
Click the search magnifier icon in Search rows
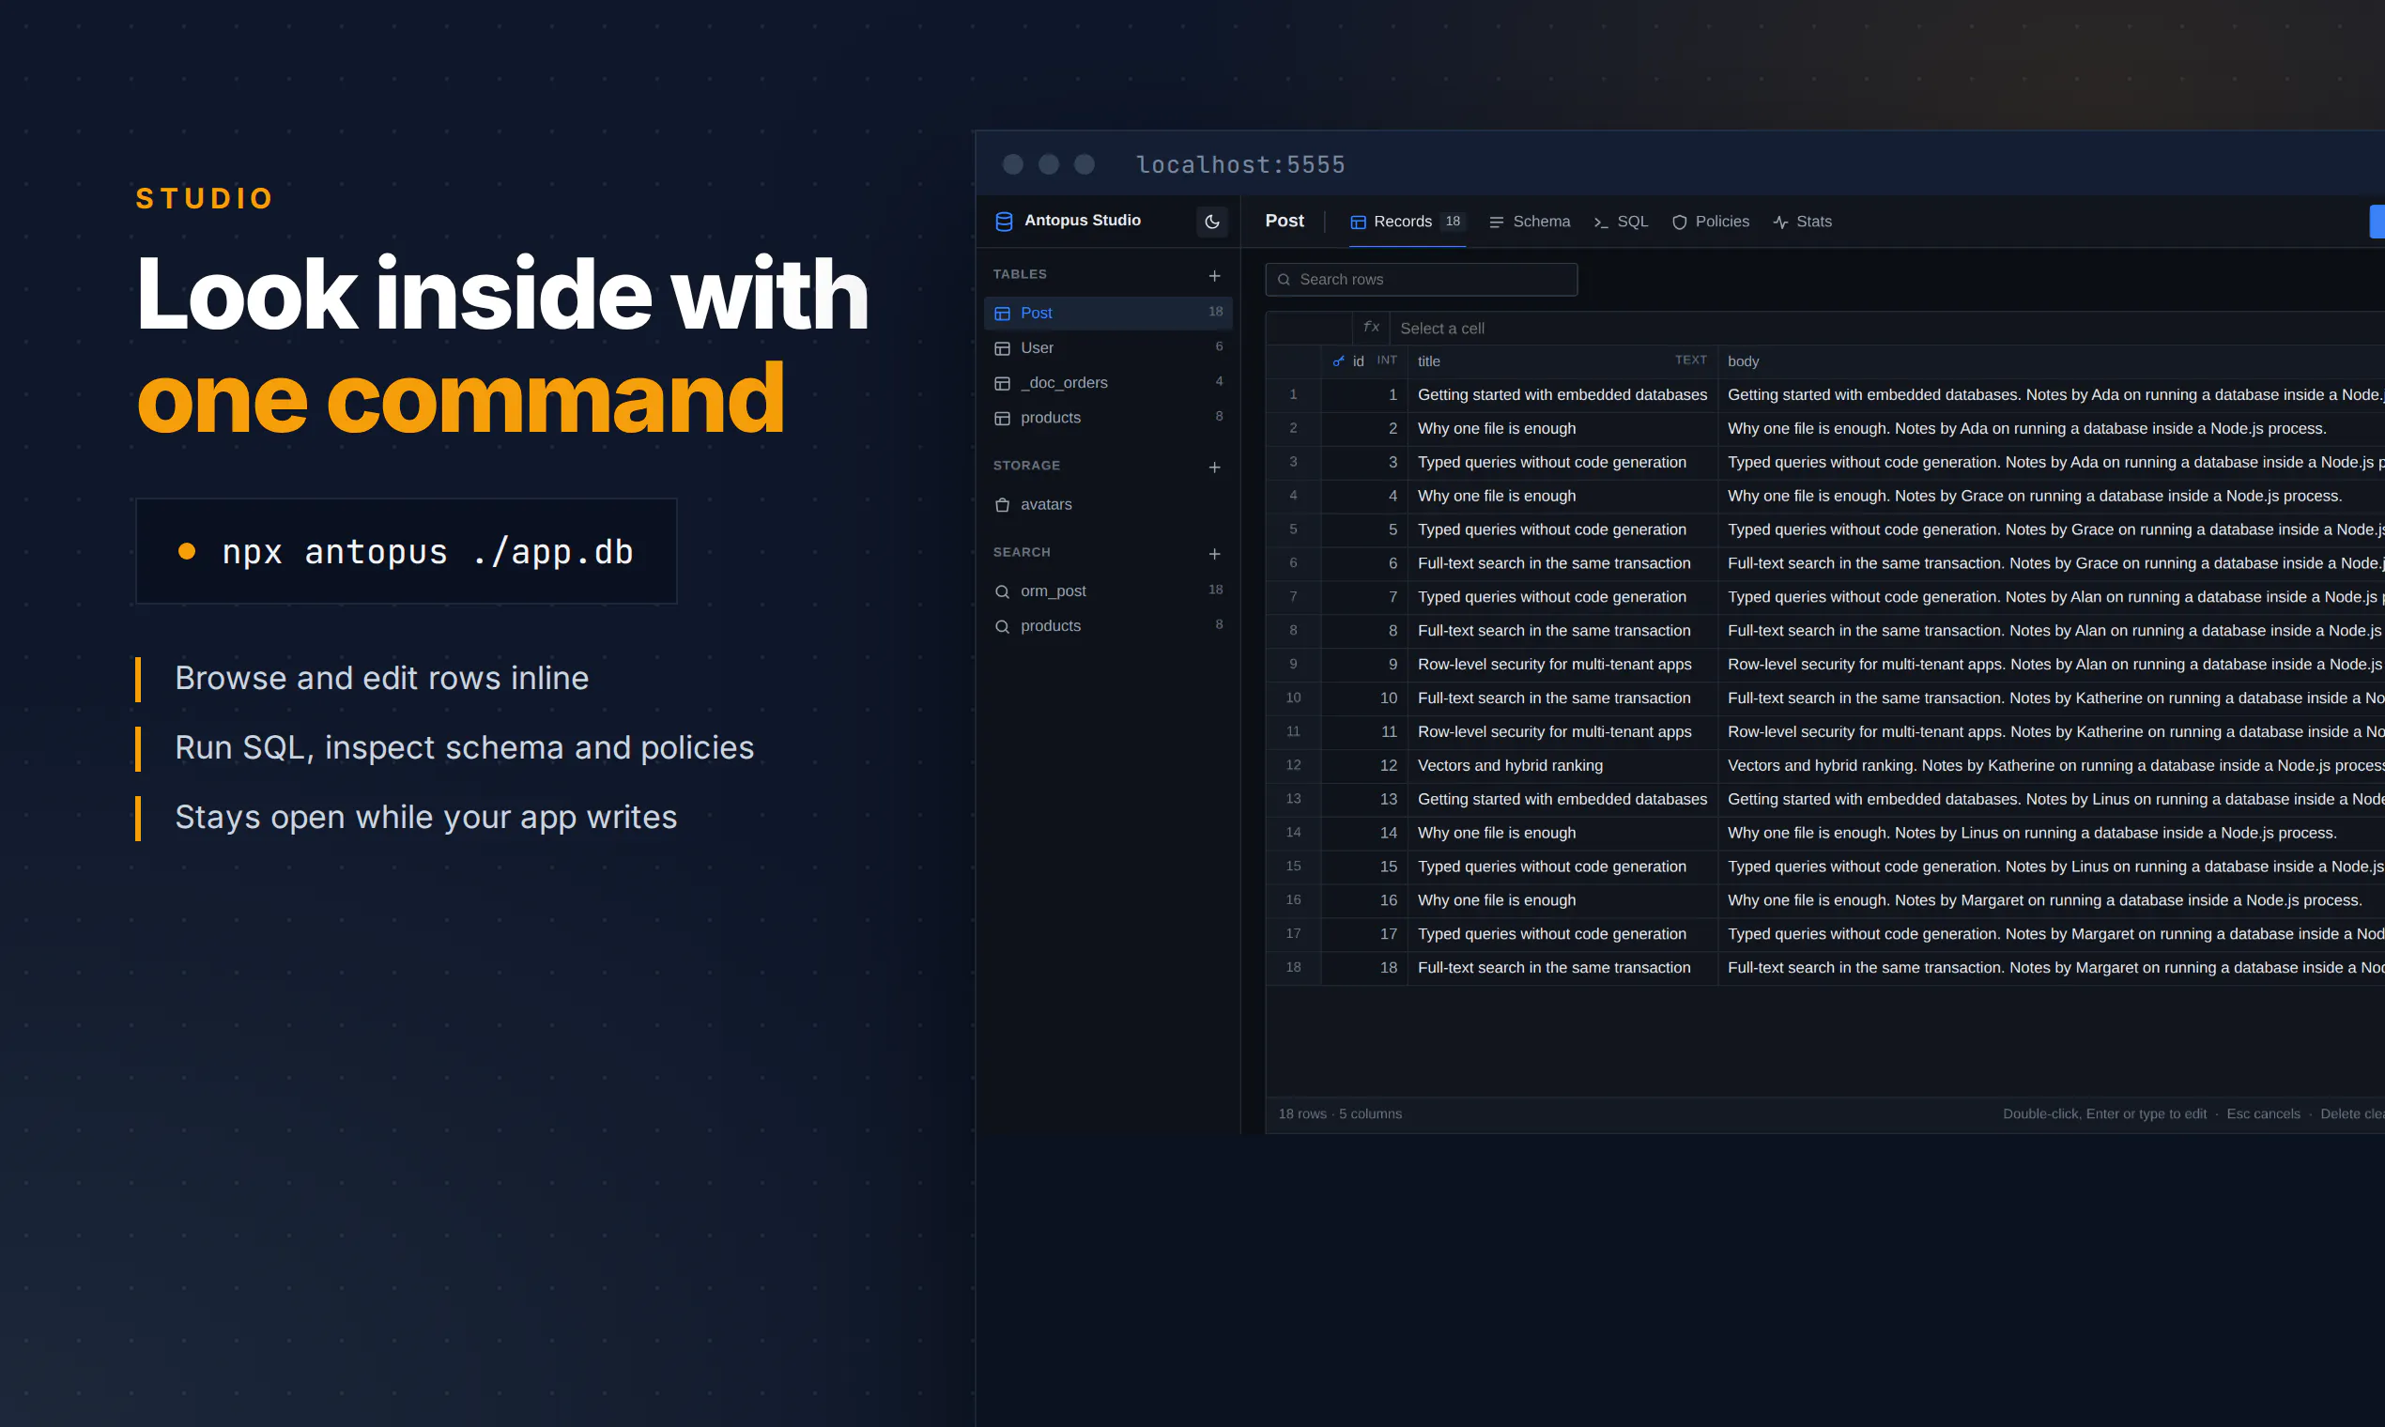coord(1283,280)
